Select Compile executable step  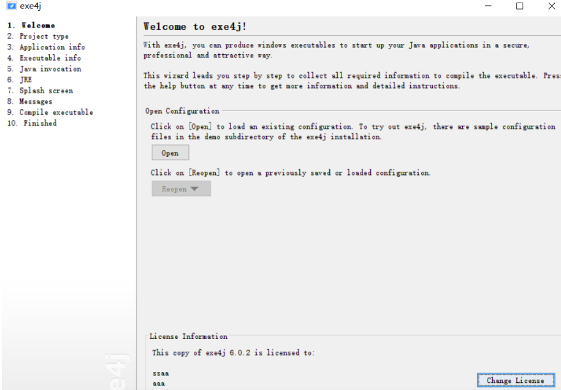(50, 112)
